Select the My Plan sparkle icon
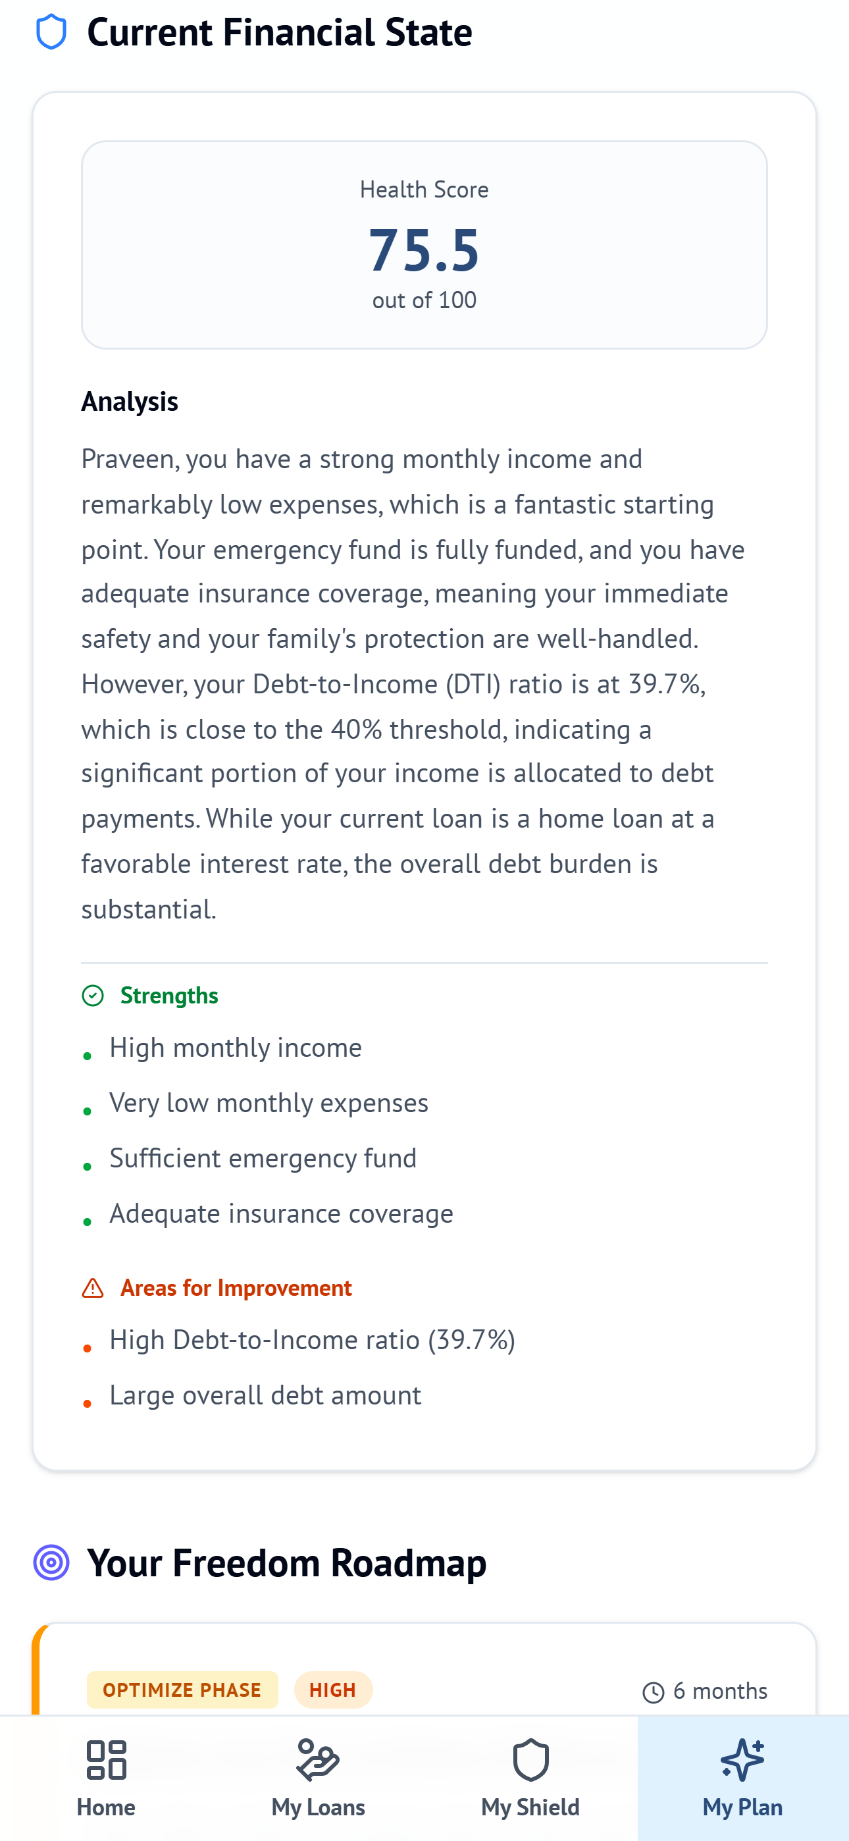The image size is (849, 1841). click(742, 1761)
